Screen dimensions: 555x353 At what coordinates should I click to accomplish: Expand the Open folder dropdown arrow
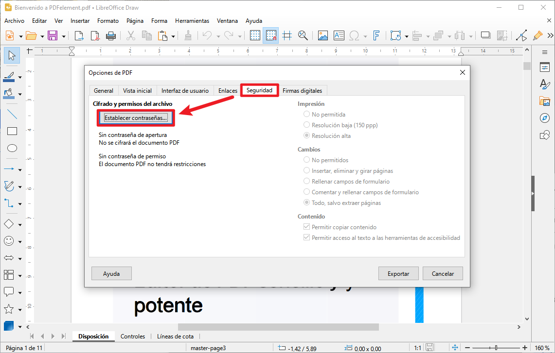pyautogui.click(x=42, y=36)
